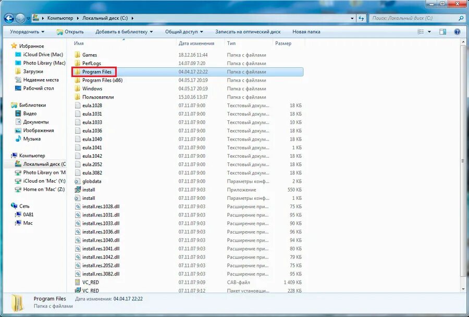Select the Windows folder icon
469x317 pixels.
pos(78,88)
